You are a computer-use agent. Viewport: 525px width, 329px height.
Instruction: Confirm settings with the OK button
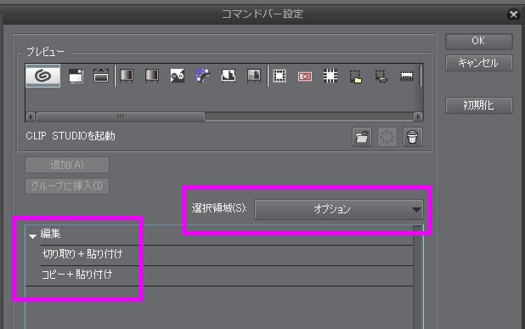pyautogui.click(x=479, y=41)
